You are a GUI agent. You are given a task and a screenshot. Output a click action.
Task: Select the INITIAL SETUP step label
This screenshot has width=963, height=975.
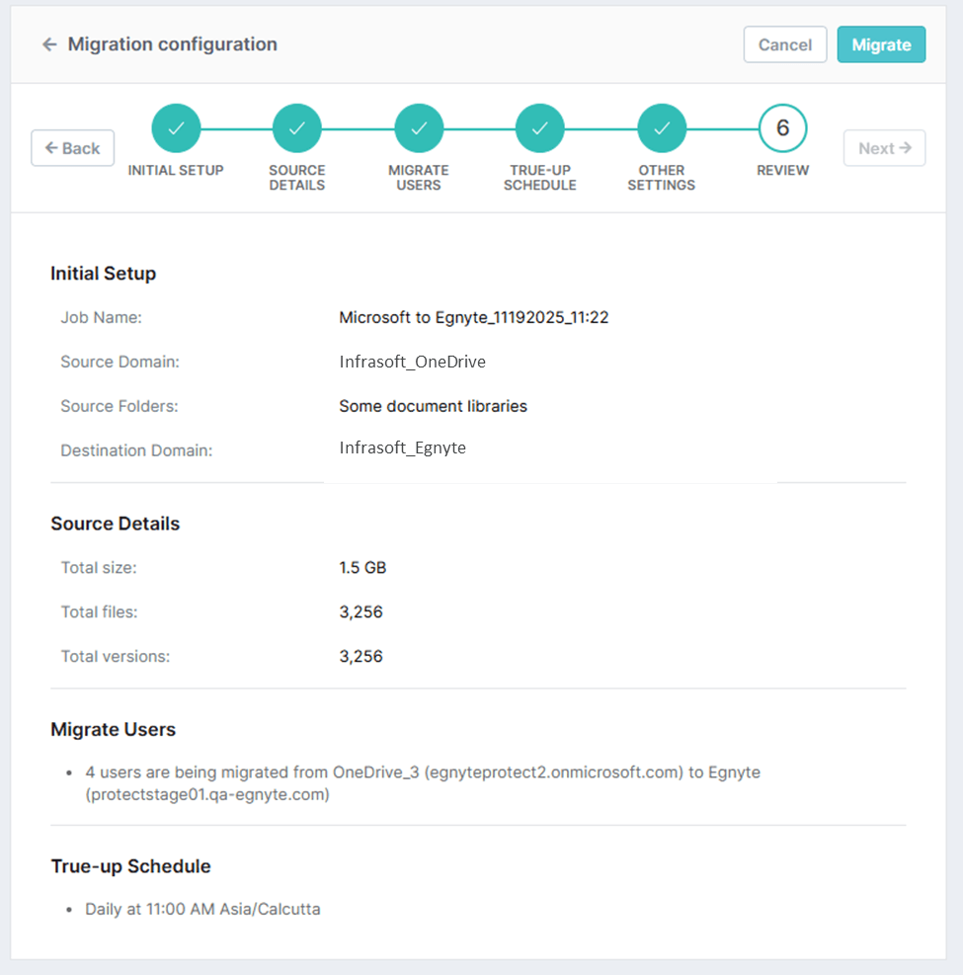coord(176,170)
